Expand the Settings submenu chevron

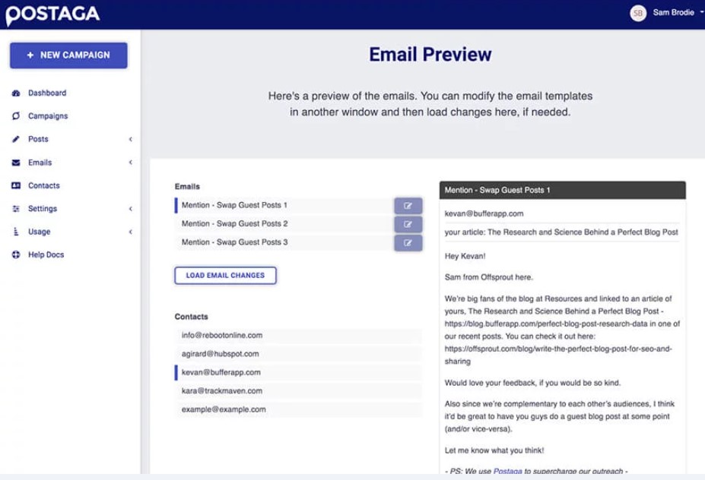130,209
